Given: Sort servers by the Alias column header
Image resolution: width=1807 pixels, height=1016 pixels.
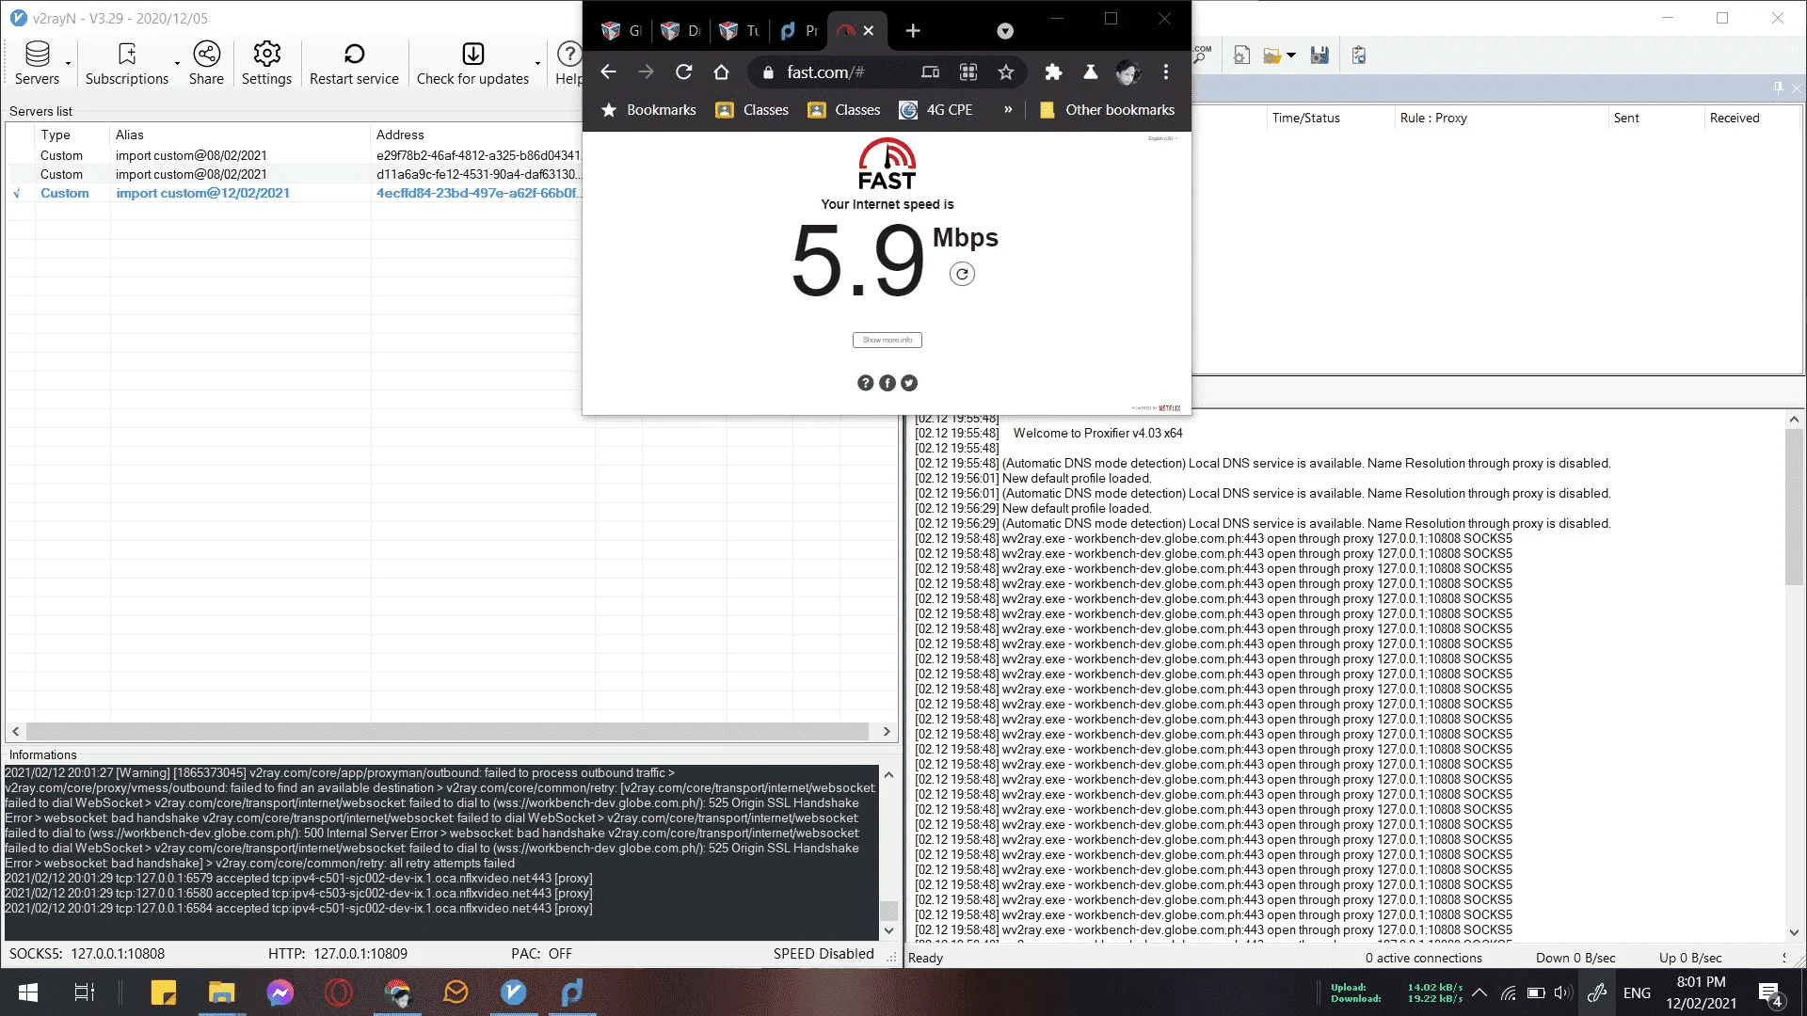Looking at the screenshot, I should (x=240, y=135).
